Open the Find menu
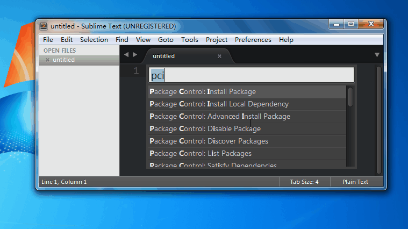 point(122,40)
